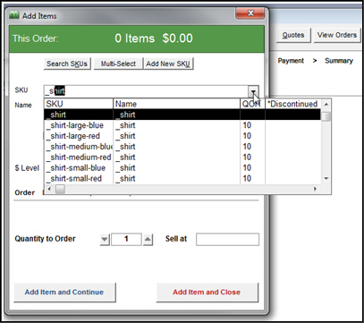Select _shirt-large-blue from the SKU list
The image size is (364, 323).
point(182,125)
